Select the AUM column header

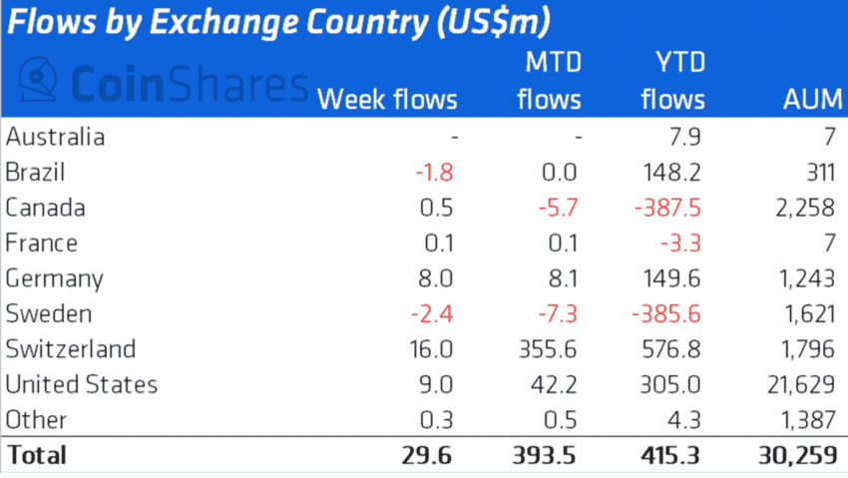click(813, 100)
